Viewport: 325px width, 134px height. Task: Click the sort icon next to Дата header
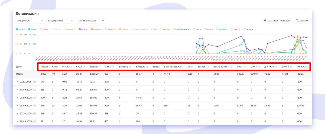point(22,66)
